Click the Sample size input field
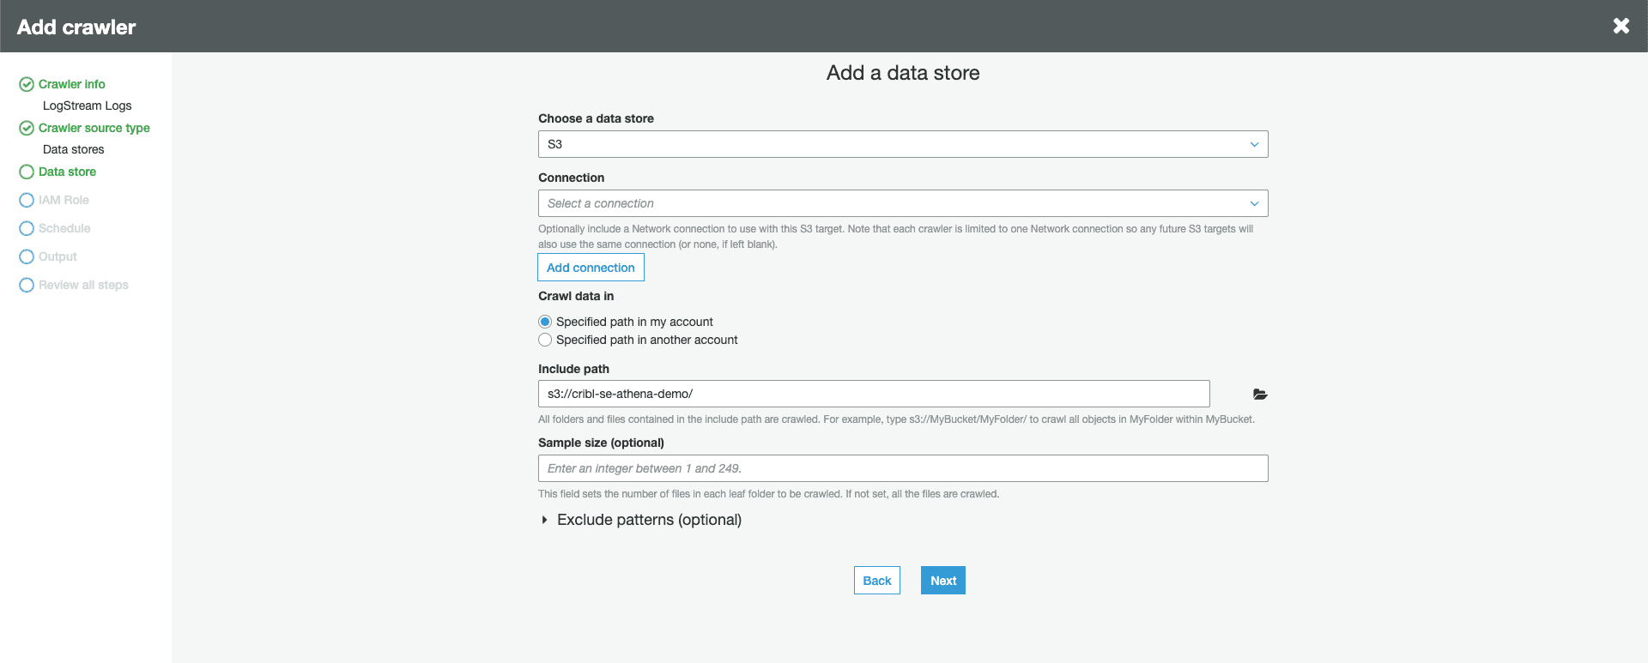This screenshot has width=1648, height=663. (902, 468)
